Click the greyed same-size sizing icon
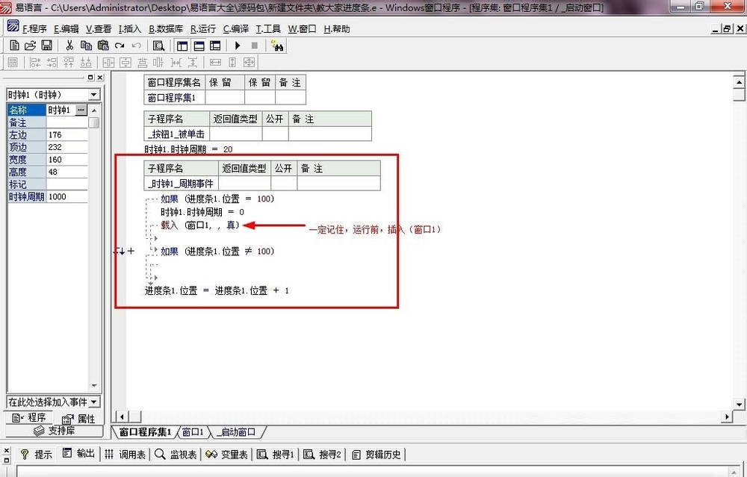 pyautogui.click(x=249, y=63)
